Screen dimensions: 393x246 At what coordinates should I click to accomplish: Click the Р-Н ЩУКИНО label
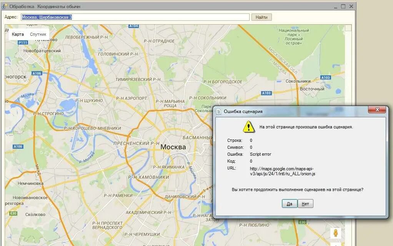89,101
